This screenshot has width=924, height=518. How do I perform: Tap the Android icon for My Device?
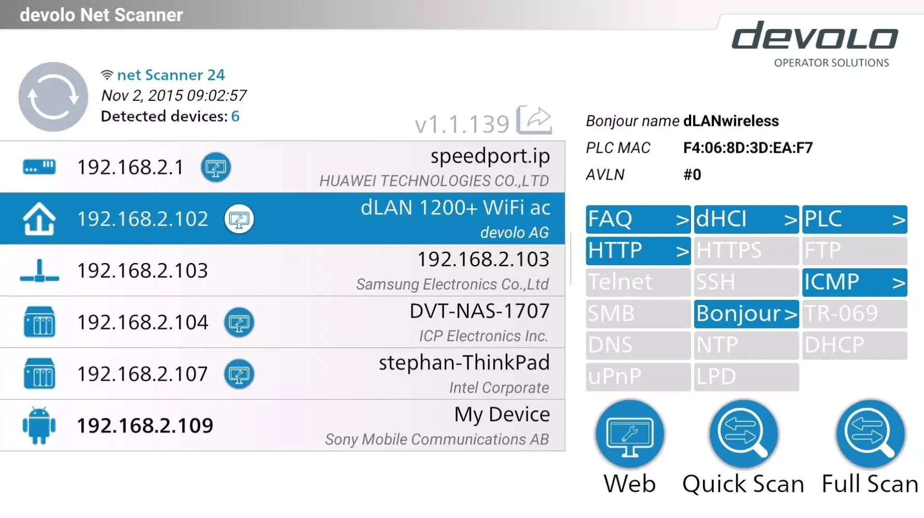click(39, 425)
